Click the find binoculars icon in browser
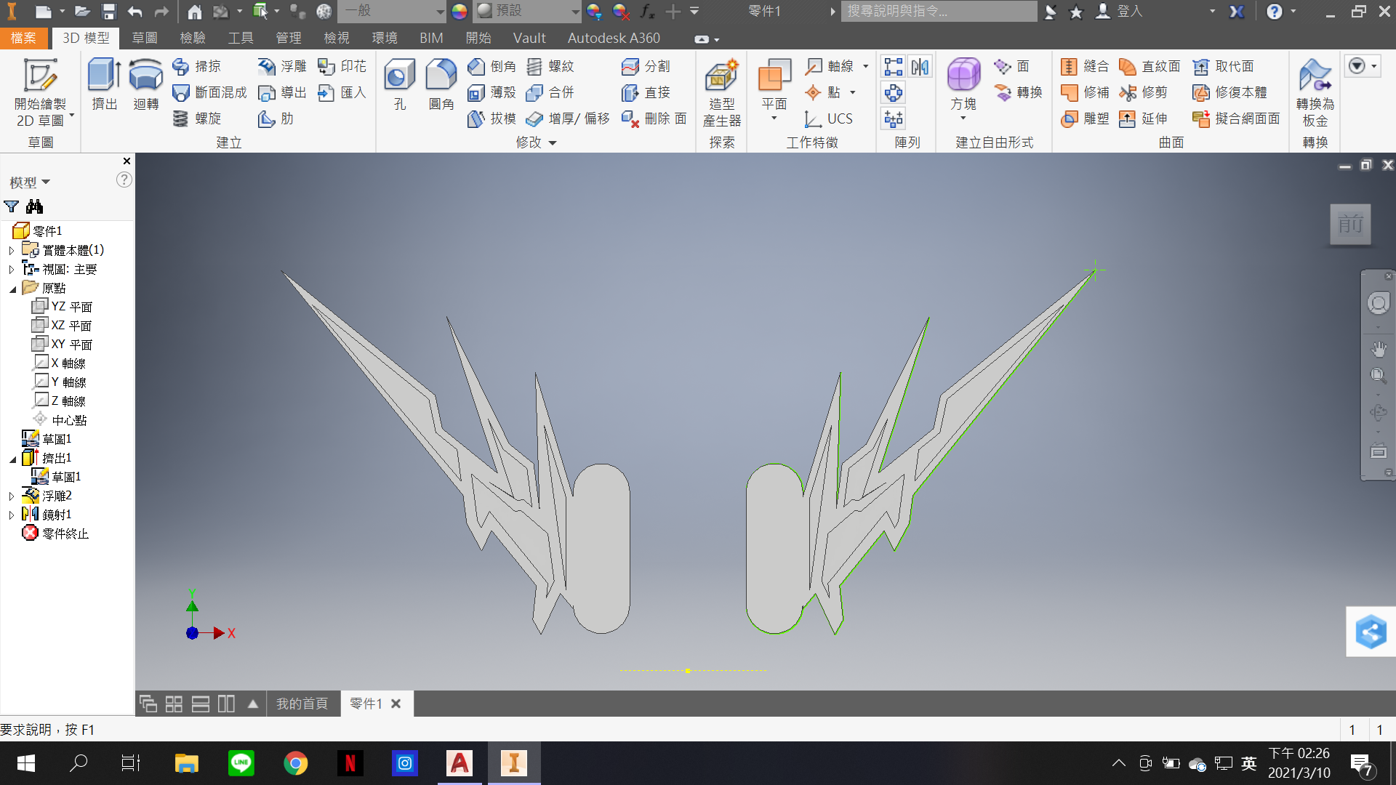The width and height of the screenshot is (1396, 785). (34, 206)
